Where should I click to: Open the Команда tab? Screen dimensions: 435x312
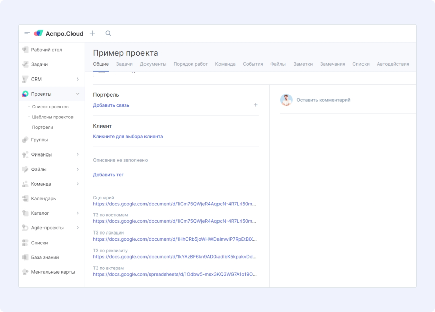pyautogui.click(x=225, y=64)
